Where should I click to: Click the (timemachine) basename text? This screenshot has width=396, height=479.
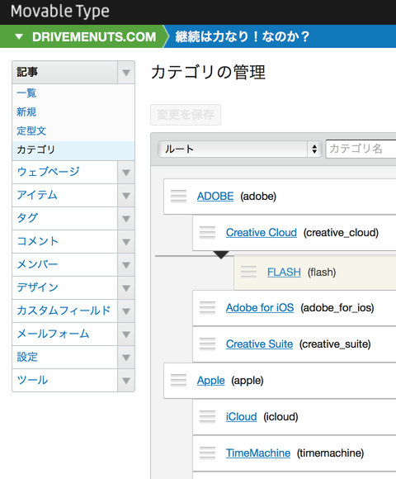point(330,453)
